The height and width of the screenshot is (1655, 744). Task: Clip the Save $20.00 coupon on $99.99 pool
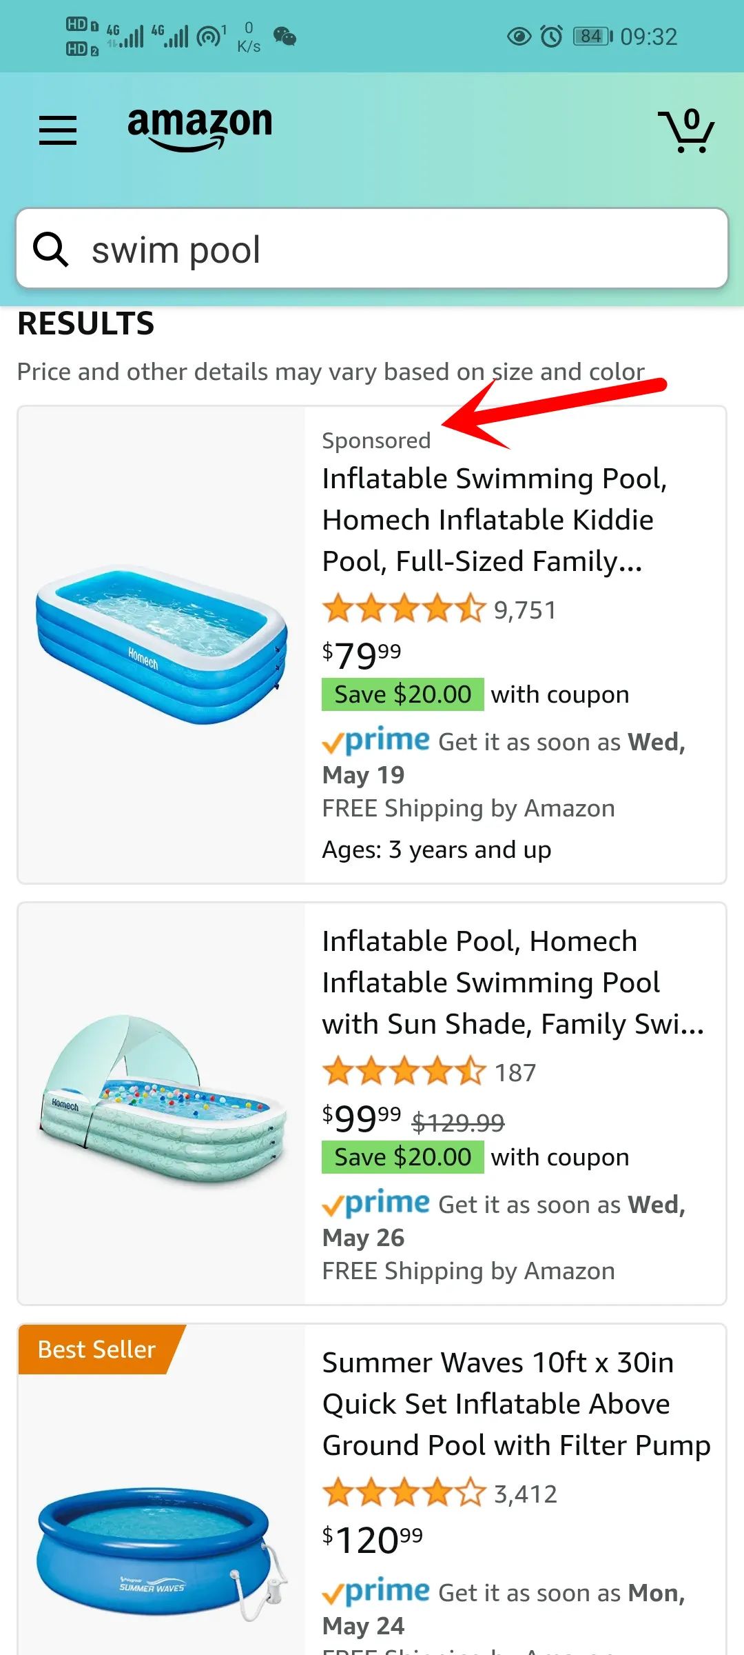tap(403, 1157)
